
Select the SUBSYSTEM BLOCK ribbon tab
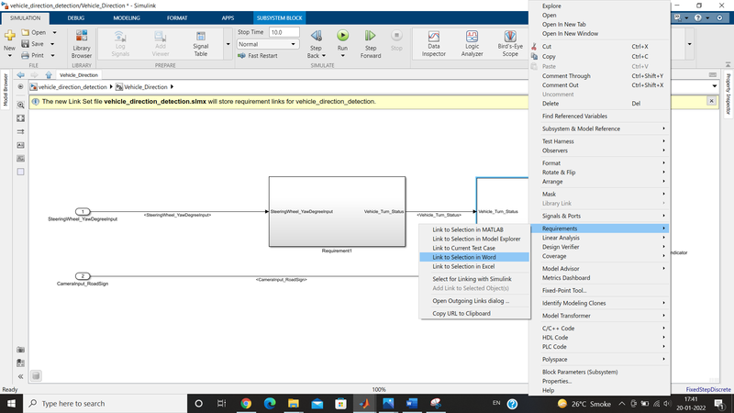coord(280,17)
